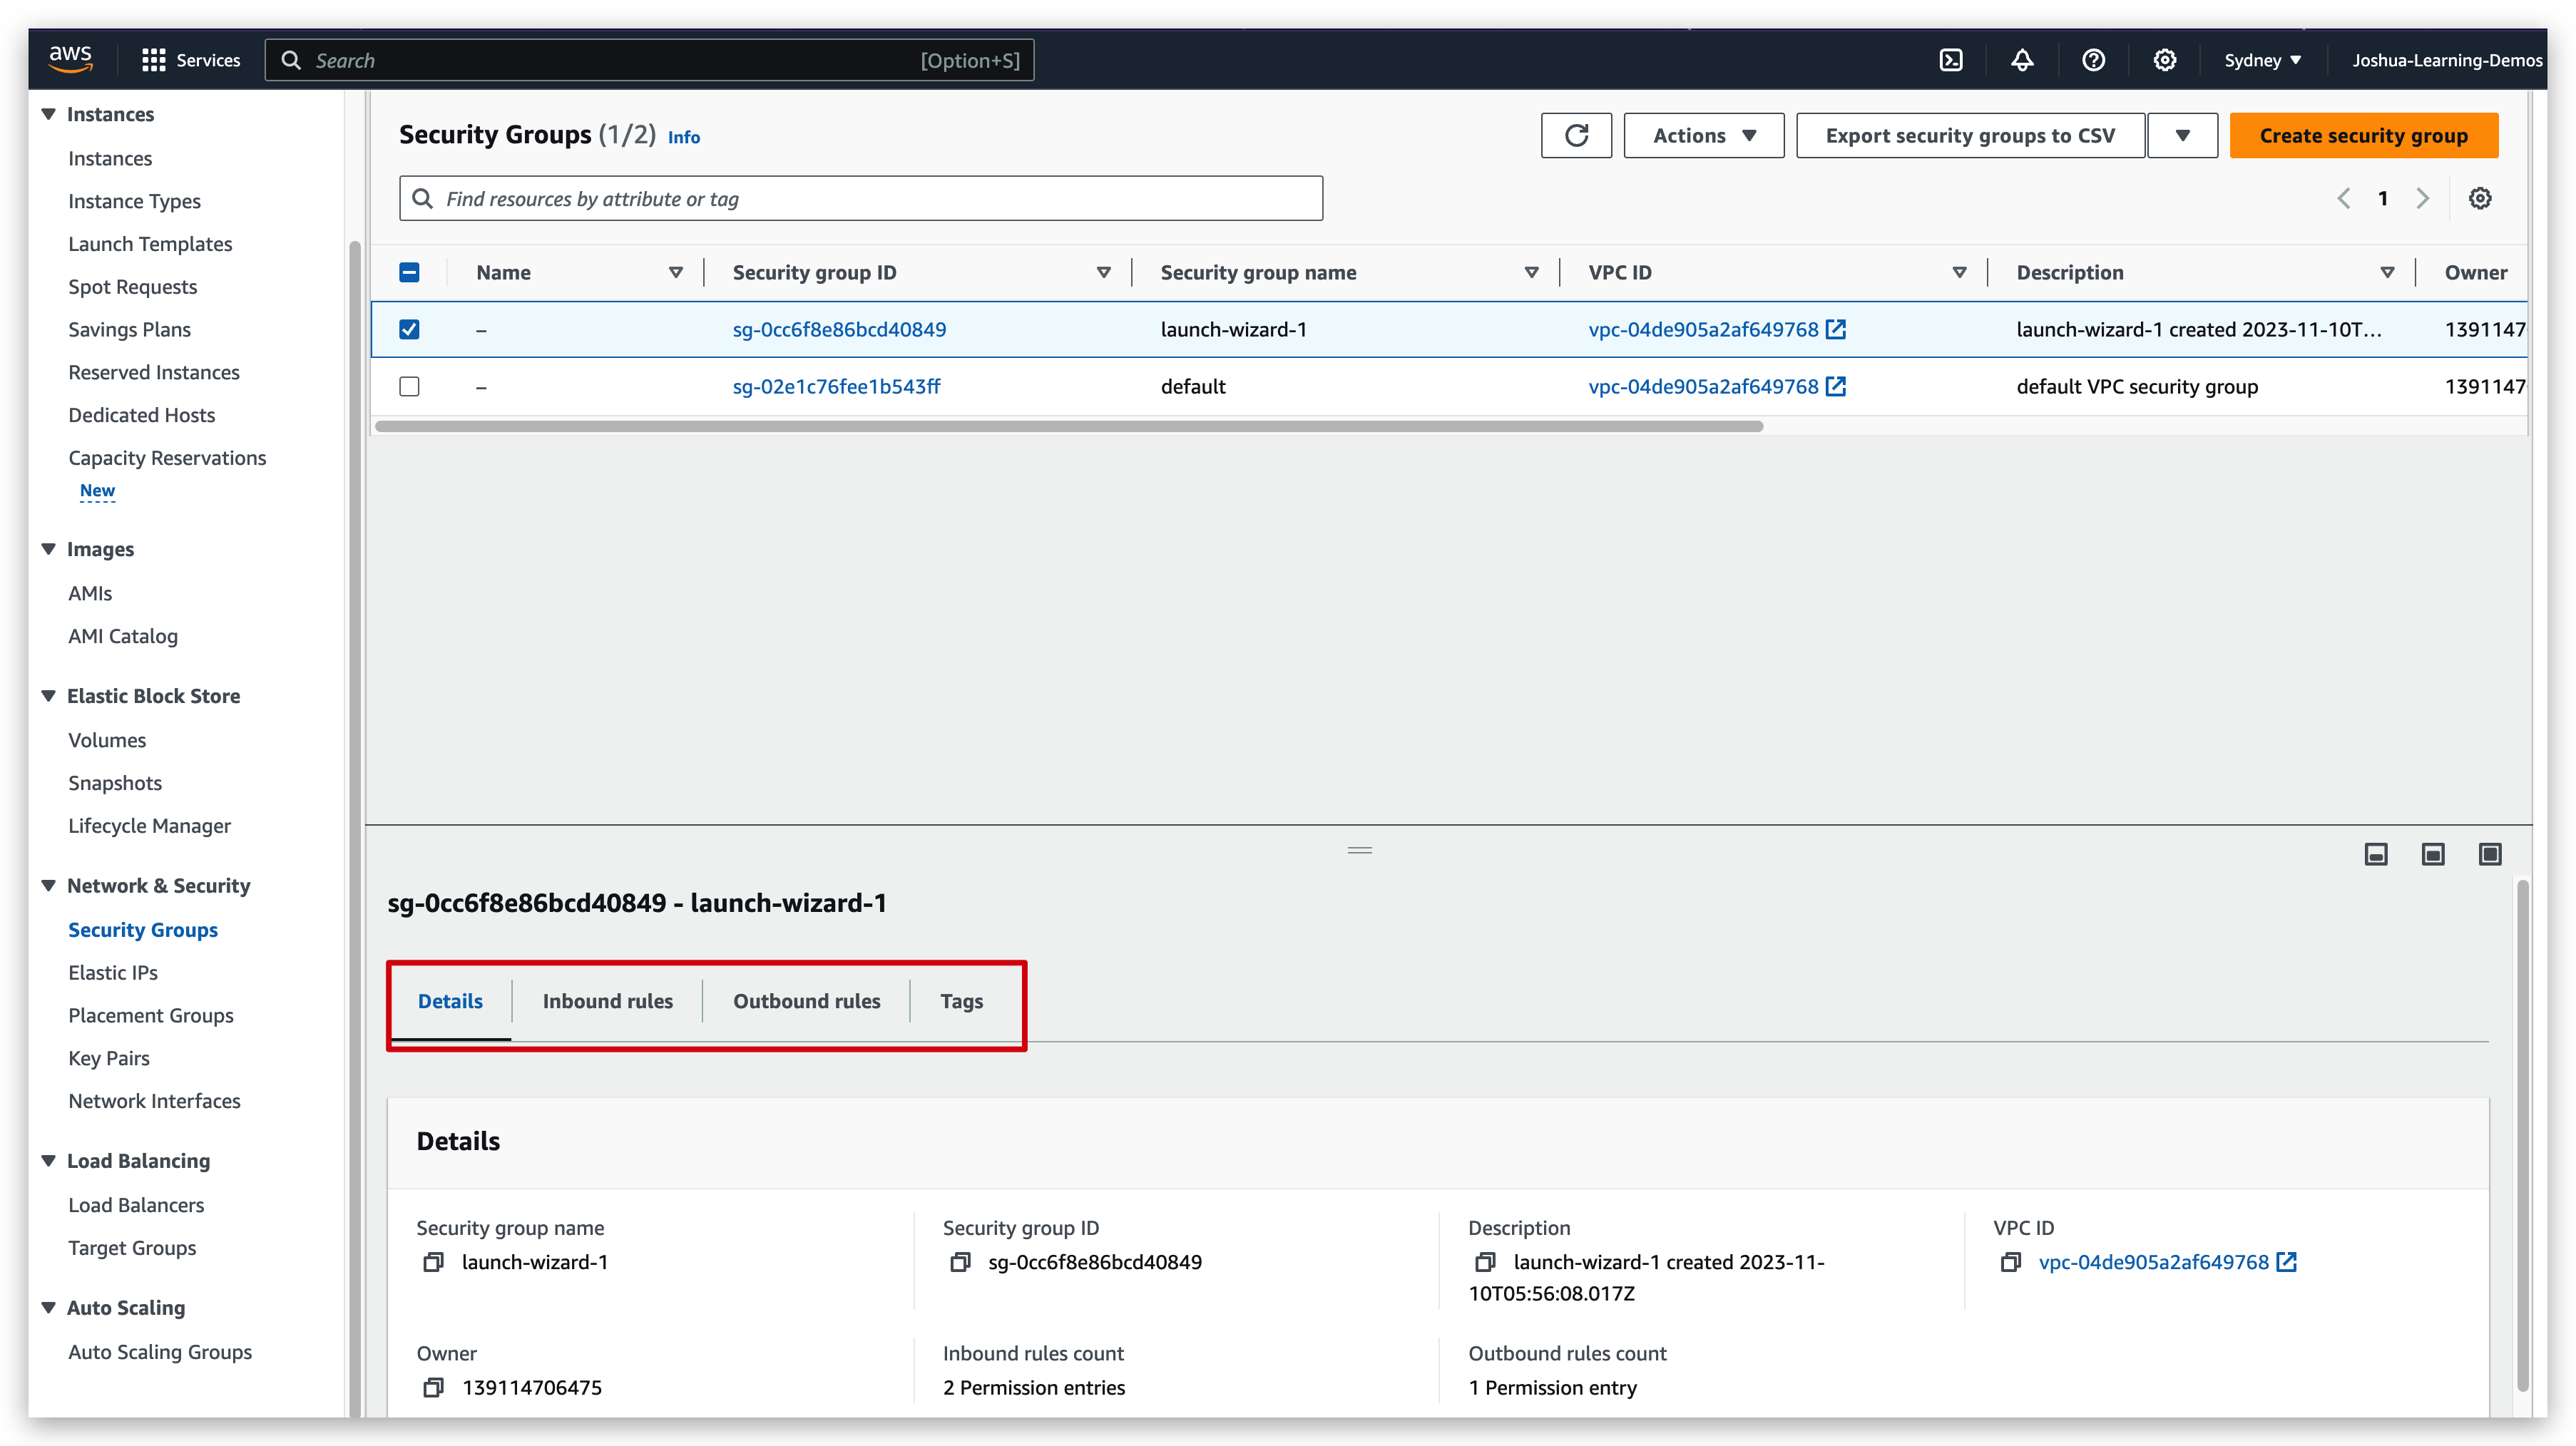Select the default security group row checkbox
This screenshot has height=1446, width=2576.
pyautogui.click(x=409, y=386)
